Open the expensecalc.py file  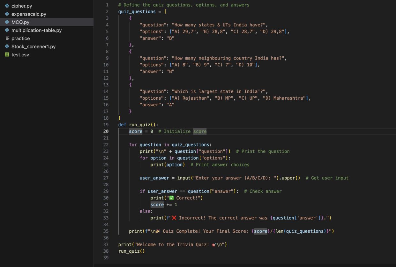pyautogui.click(x=29, y=14)
